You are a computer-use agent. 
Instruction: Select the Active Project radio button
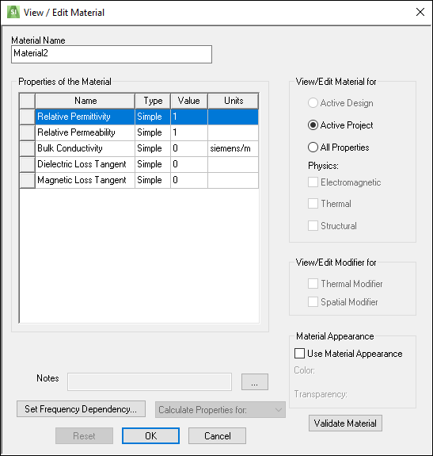[x=313, y=125]
